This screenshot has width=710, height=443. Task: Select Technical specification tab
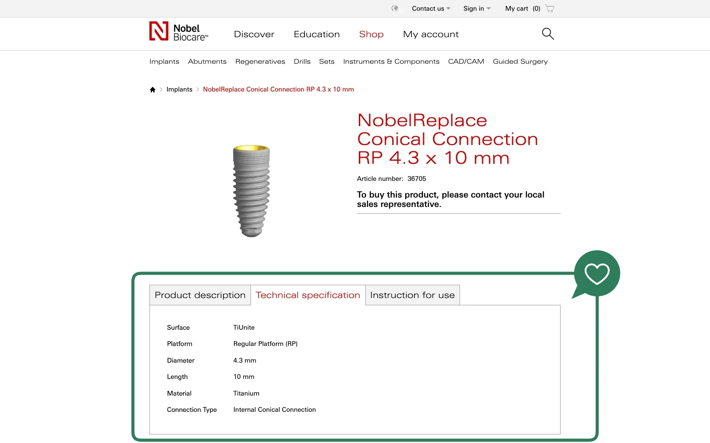point(308,295)
